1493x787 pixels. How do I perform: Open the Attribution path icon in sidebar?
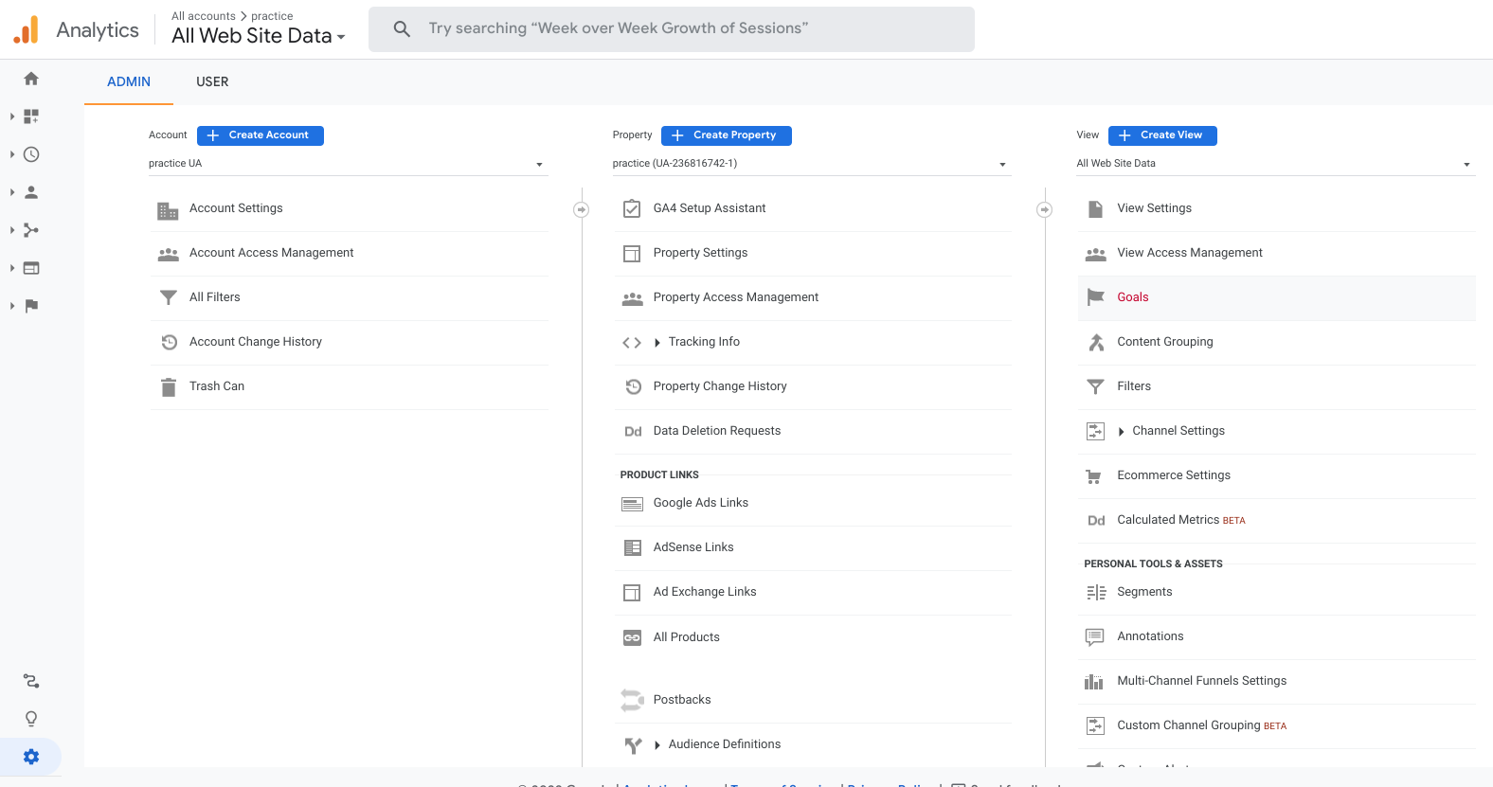point(31,681)
